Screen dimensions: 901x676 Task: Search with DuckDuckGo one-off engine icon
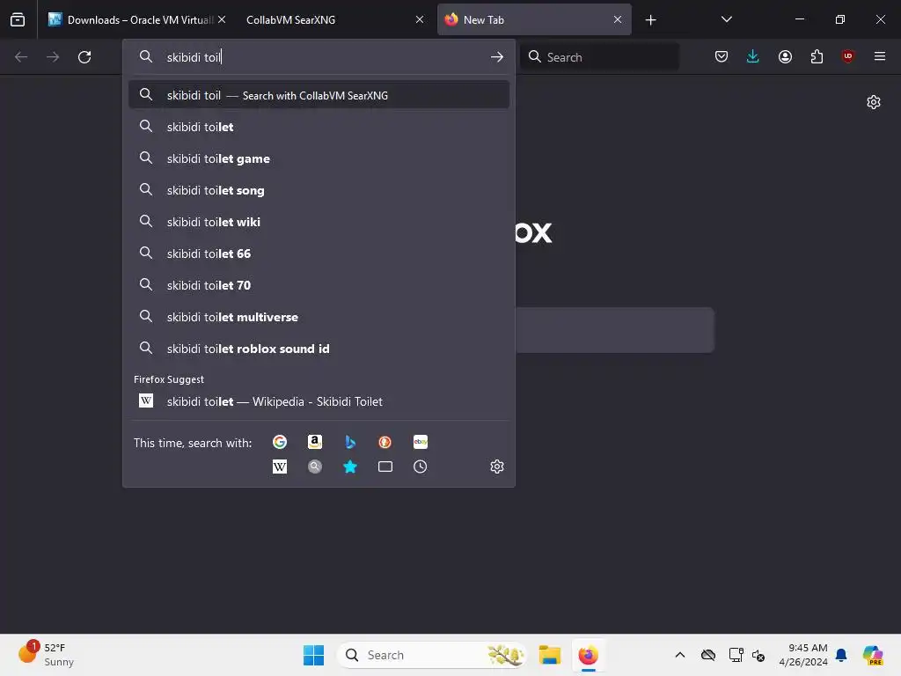point(385,442)
